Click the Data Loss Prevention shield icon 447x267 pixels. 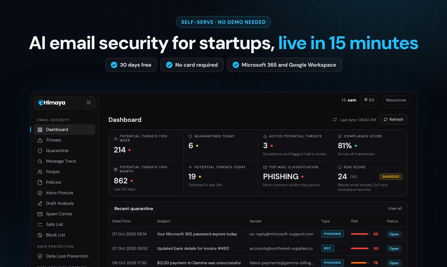coord(40,256)
